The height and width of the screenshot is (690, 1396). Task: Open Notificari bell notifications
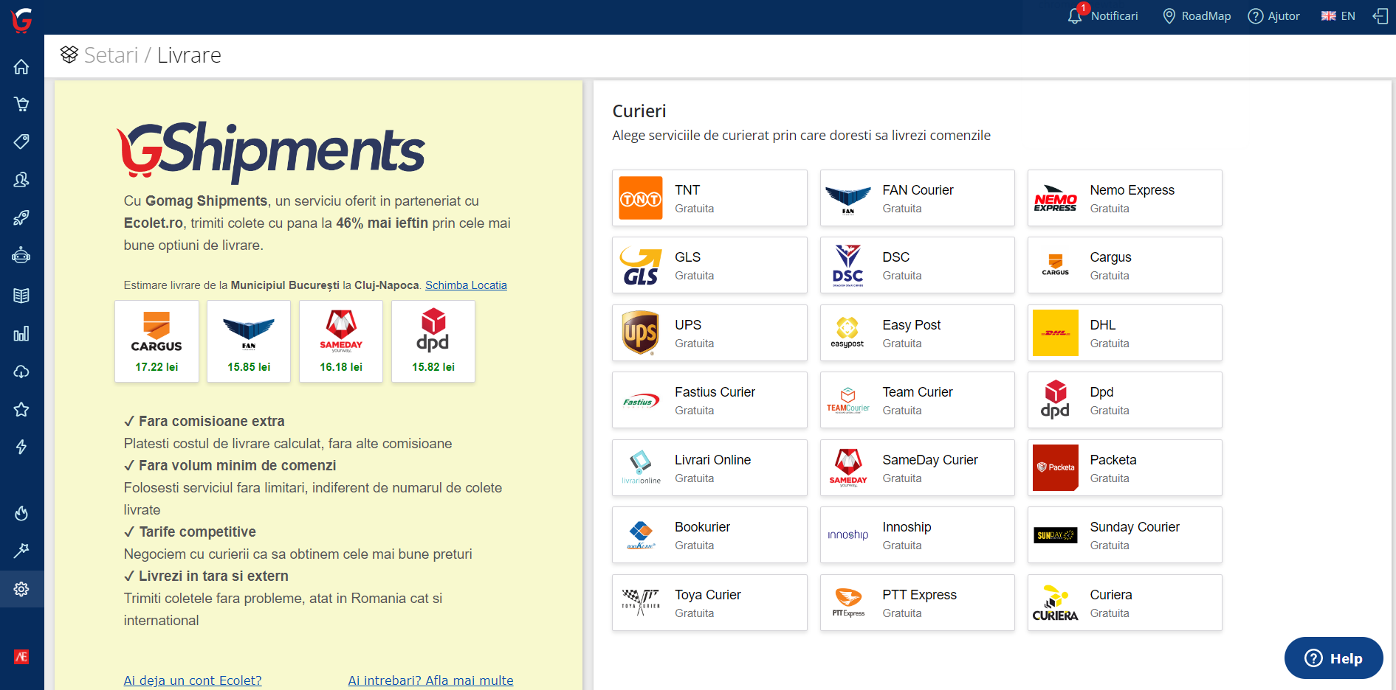click(1103, 15)
